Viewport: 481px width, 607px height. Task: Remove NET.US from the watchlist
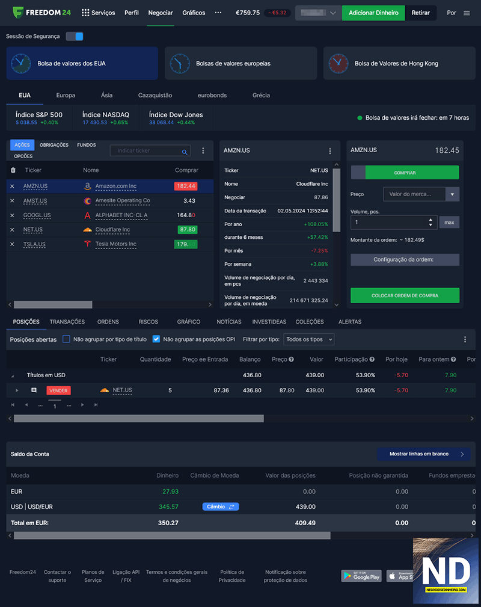click(12, 230)
